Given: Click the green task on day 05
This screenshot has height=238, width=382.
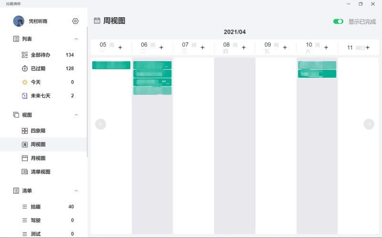Looking at the screenshot, I should click(111, 65).
